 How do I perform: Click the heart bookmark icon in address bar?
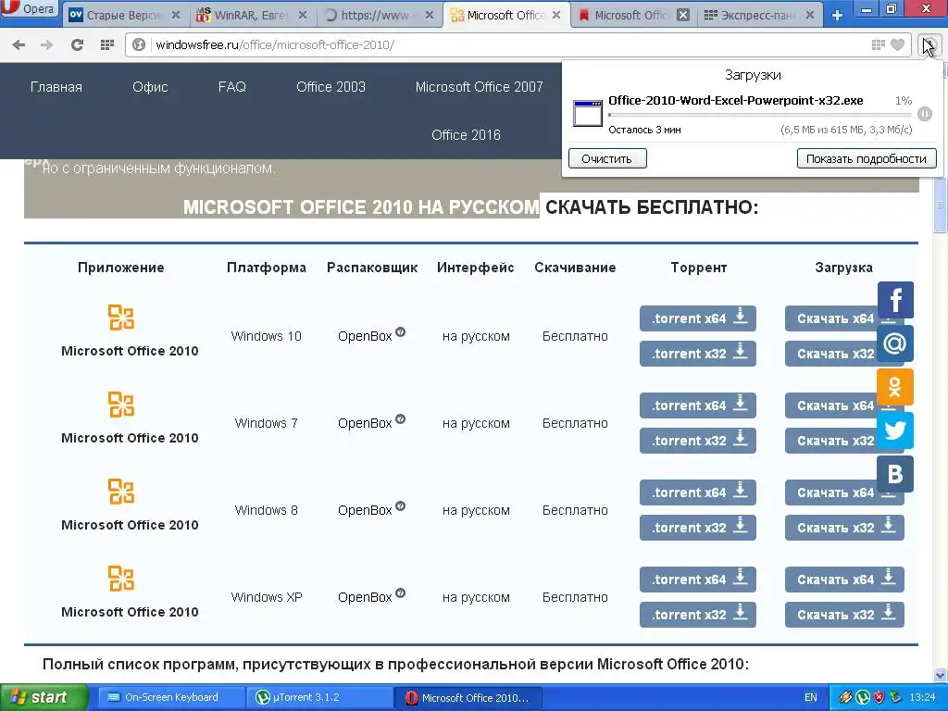click(898, 44)
